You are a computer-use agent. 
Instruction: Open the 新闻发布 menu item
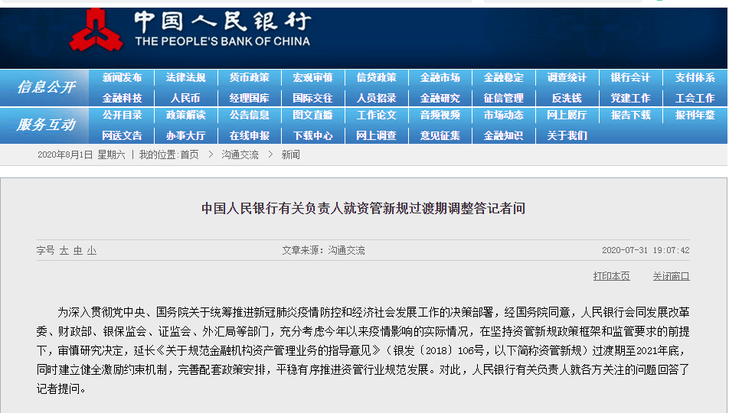click(x=123, y=78)
